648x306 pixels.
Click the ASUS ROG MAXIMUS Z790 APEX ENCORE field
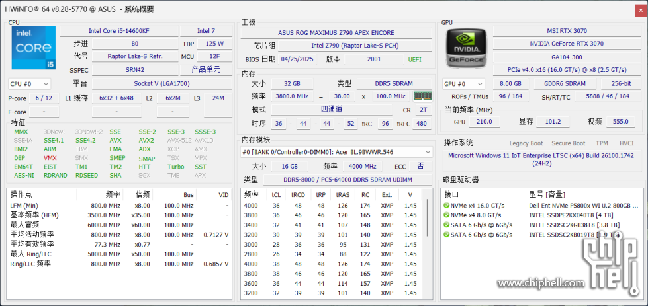click(336, 33)
